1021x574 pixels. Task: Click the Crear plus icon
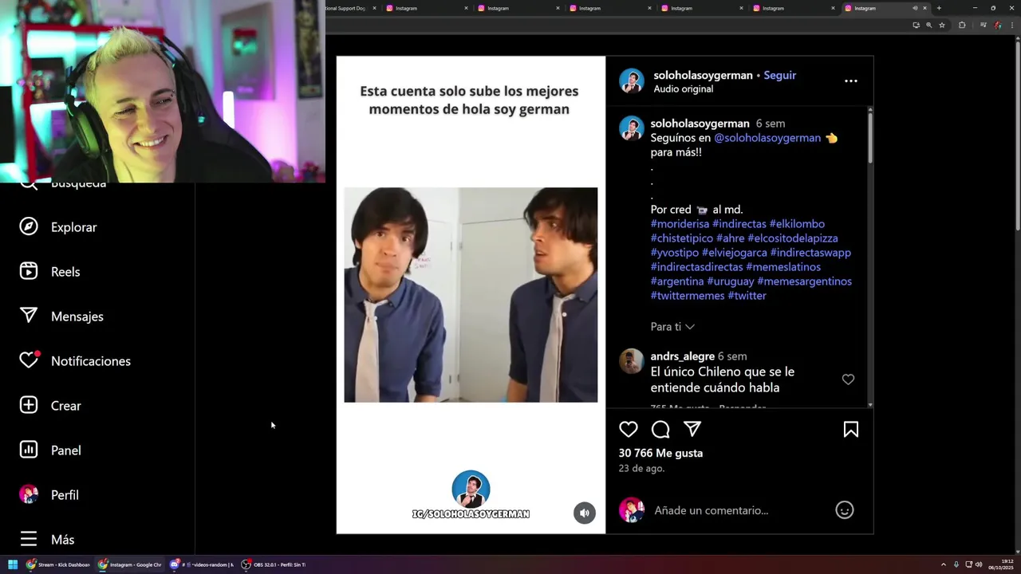(x=29, y=406)
